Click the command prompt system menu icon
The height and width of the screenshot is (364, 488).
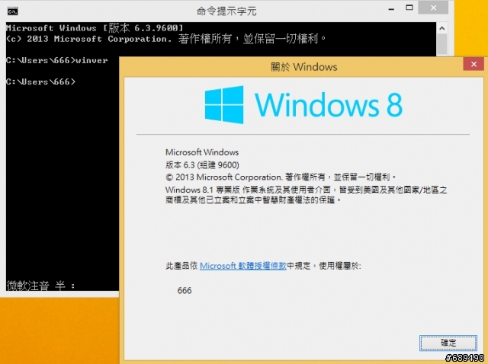13,11
